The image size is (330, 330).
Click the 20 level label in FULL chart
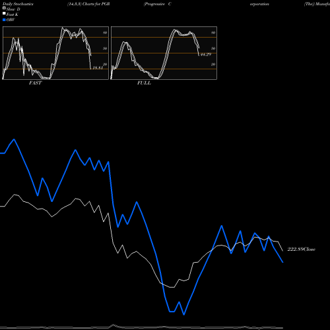click(213, 65)
